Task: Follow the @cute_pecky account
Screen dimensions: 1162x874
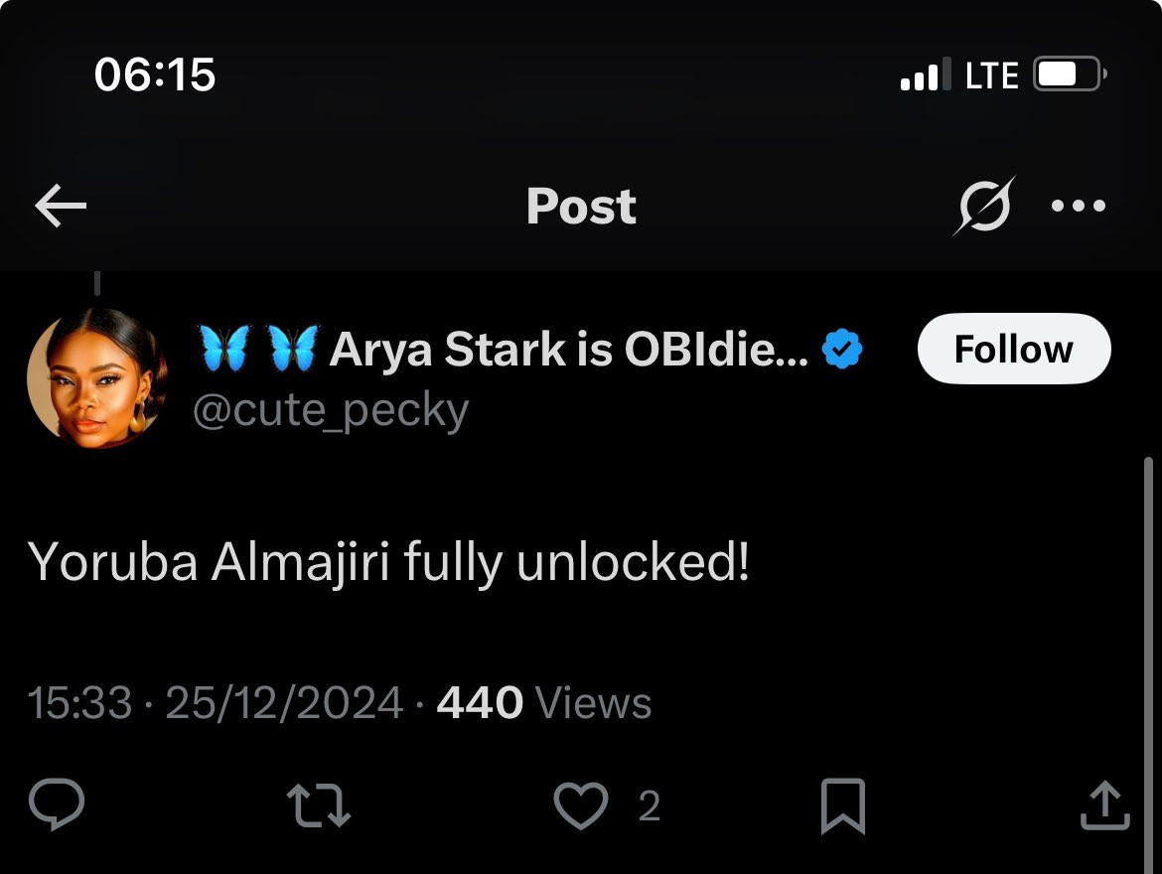Action: (x=1013, y=350)
